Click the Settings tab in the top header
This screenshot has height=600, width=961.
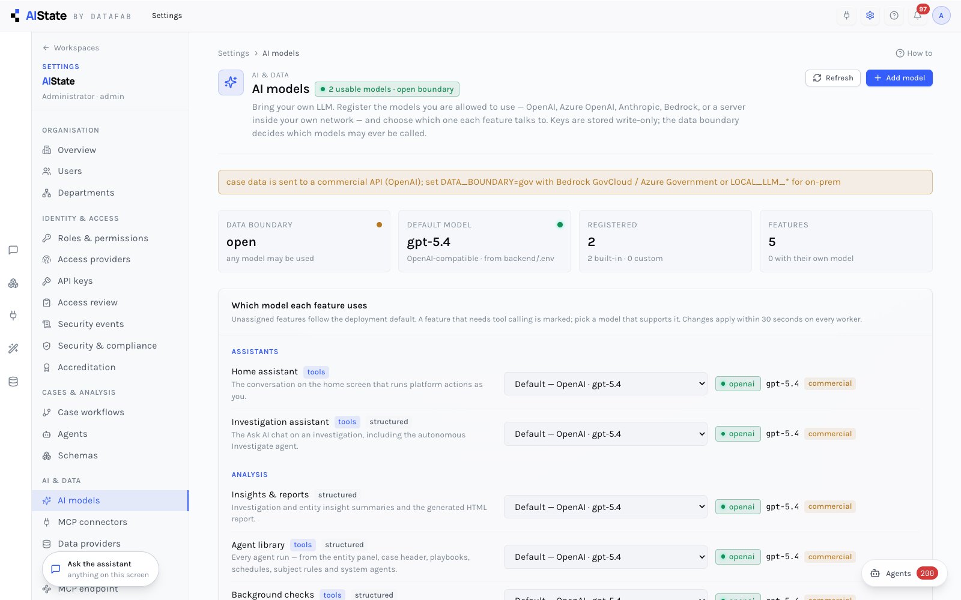tap(167, 16)
